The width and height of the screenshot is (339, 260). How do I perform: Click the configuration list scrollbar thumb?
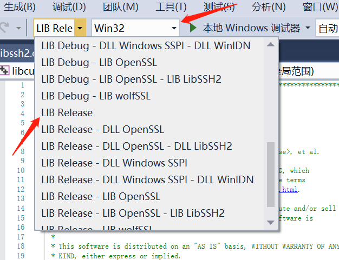point(271,175)
